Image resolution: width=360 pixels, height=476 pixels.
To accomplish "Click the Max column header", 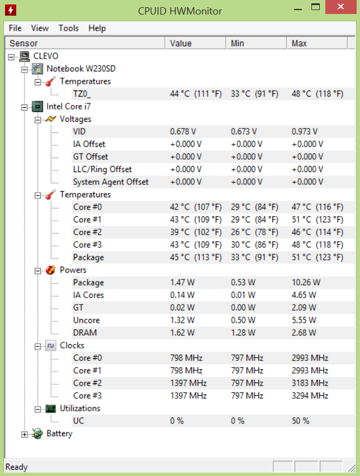I will (x=317, y=44).
